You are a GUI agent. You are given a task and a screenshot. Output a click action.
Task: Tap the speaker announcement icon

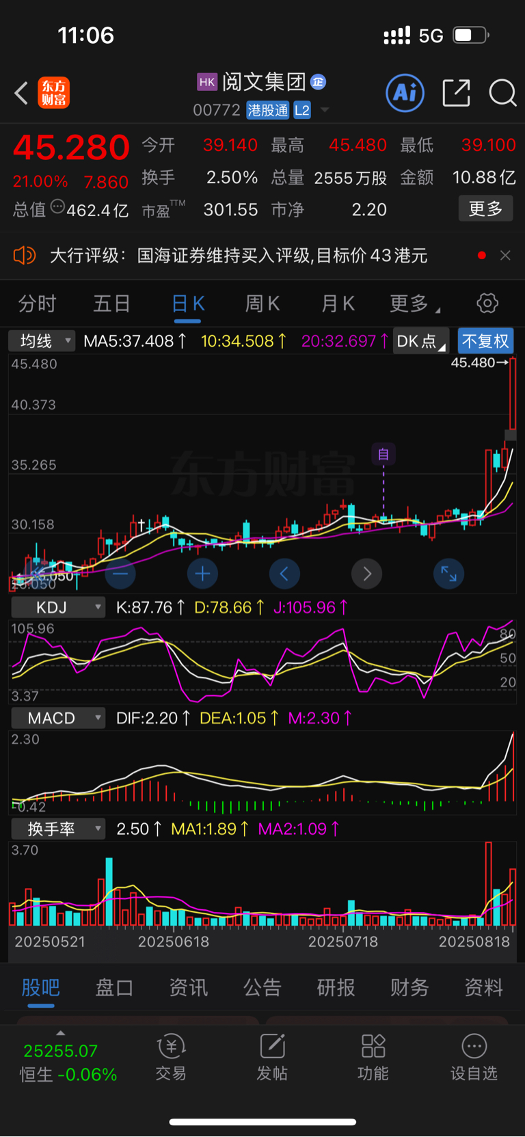[25, 256]
